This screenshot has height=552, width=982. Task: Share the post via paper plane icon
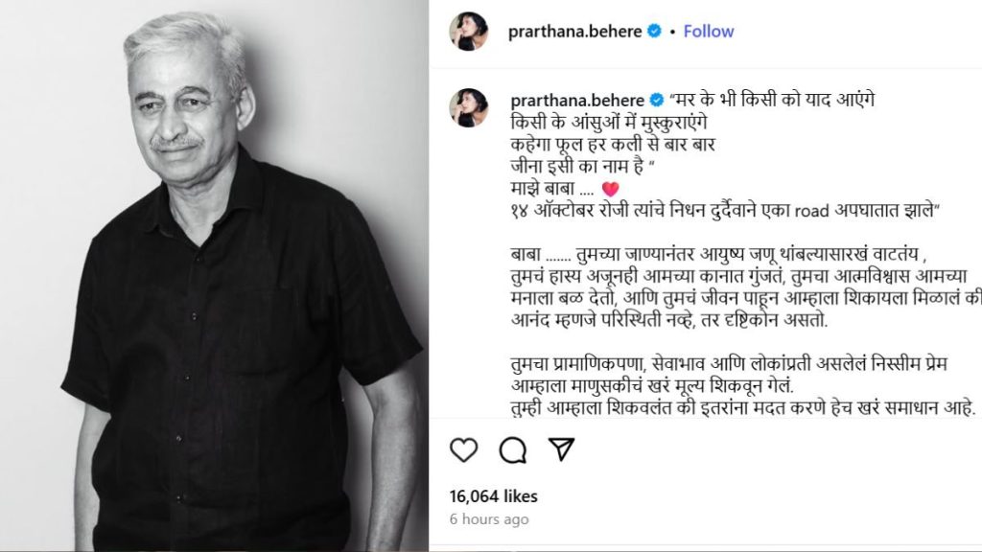[x=561, y=448]
